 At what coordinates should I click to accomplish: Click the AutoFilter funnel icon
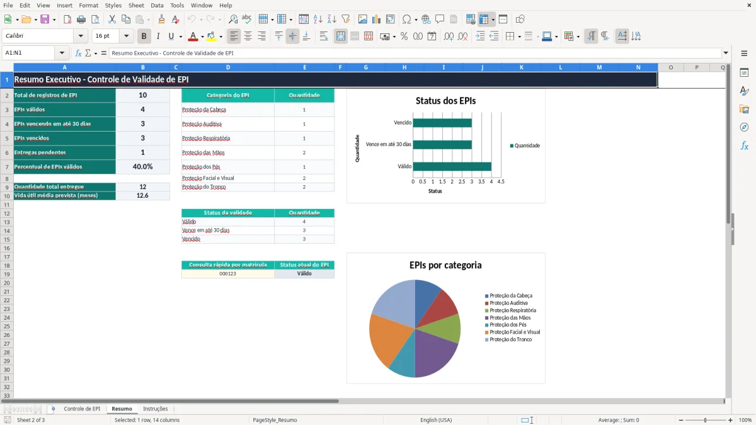[346, 20]
